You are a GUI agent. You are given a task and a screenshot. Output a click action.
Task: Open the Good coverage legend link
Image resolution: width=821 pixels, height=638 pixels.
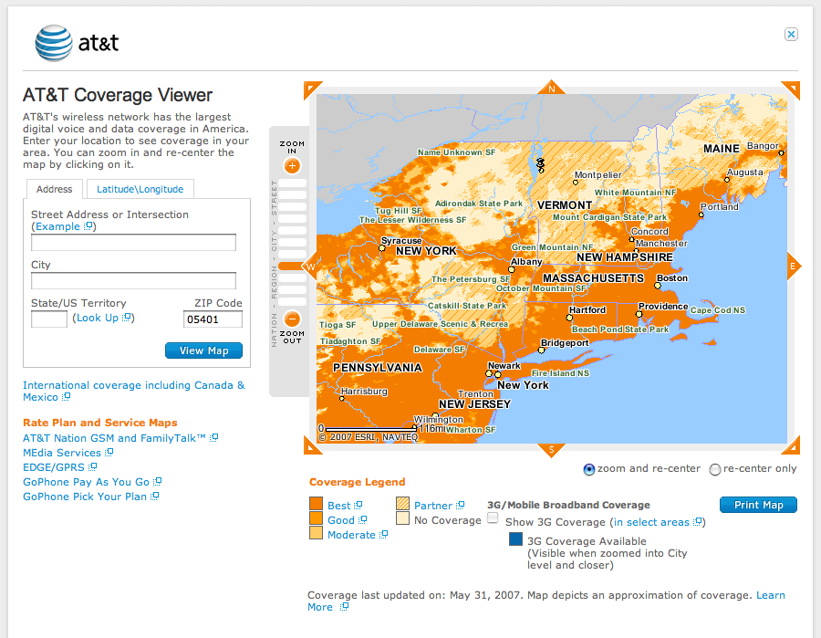[x=341, y=520]
